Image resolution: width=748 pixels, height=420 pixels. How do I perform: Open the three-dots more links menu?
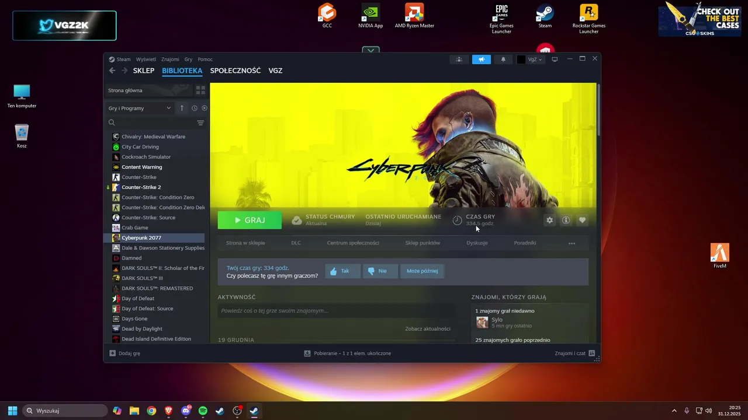(572, 243)
